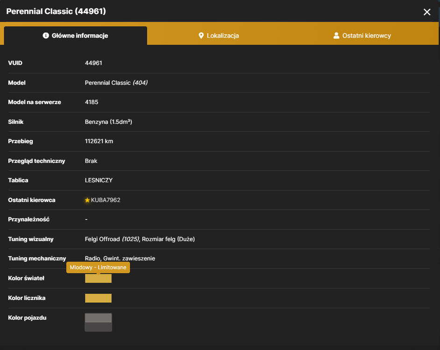Click the person icon on Ostatni kierowcy tab
Image resolution: width=440 pixels, height=350 pixels.
(x=336, y=35)
